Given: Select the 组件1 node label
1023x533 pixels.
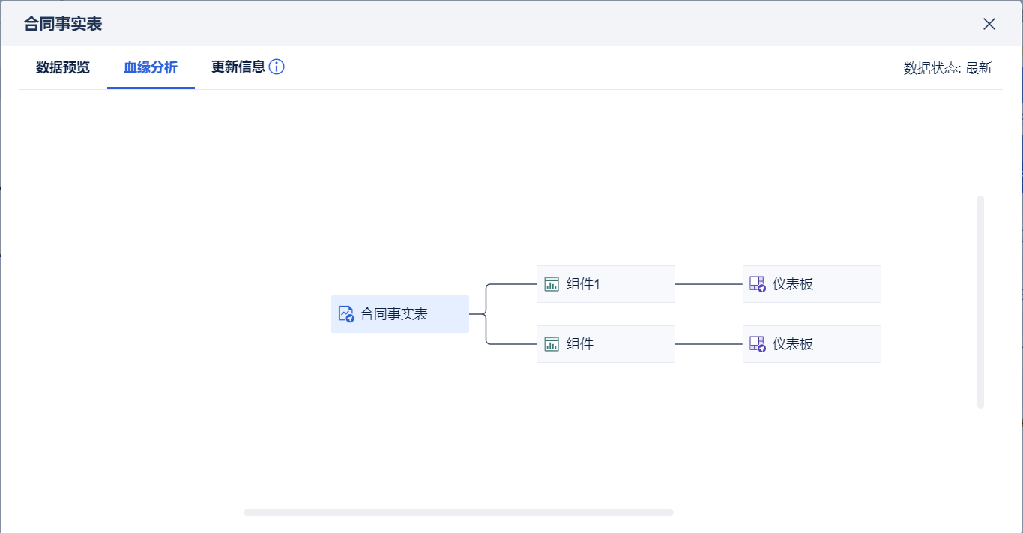Looking at the screenshot, I should coord(584,284).
